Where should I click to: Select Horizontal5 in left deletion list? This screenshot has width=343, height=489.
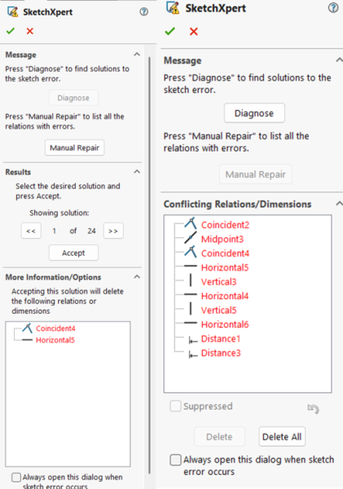coord(55,340)
